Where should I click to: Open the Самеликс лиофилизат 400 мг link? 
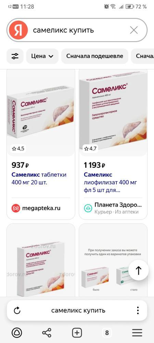coord(111,182)
